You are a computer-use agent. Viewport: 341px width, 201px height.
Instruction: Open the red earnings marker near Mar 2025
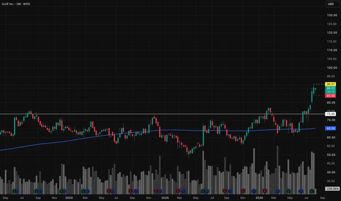(178, 191)
